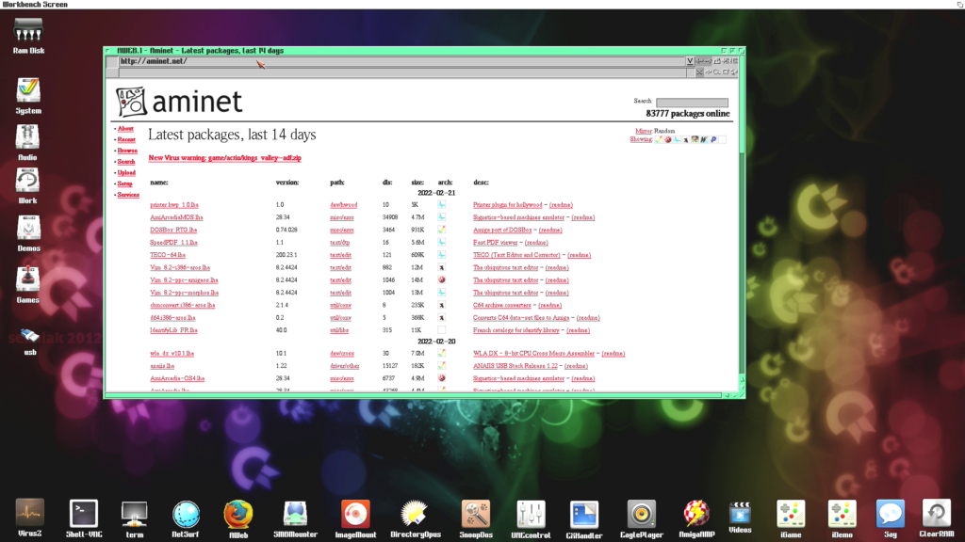965x542 pixels.
Task: Launch AWeb browser from the dock
Action: (238, 519)
